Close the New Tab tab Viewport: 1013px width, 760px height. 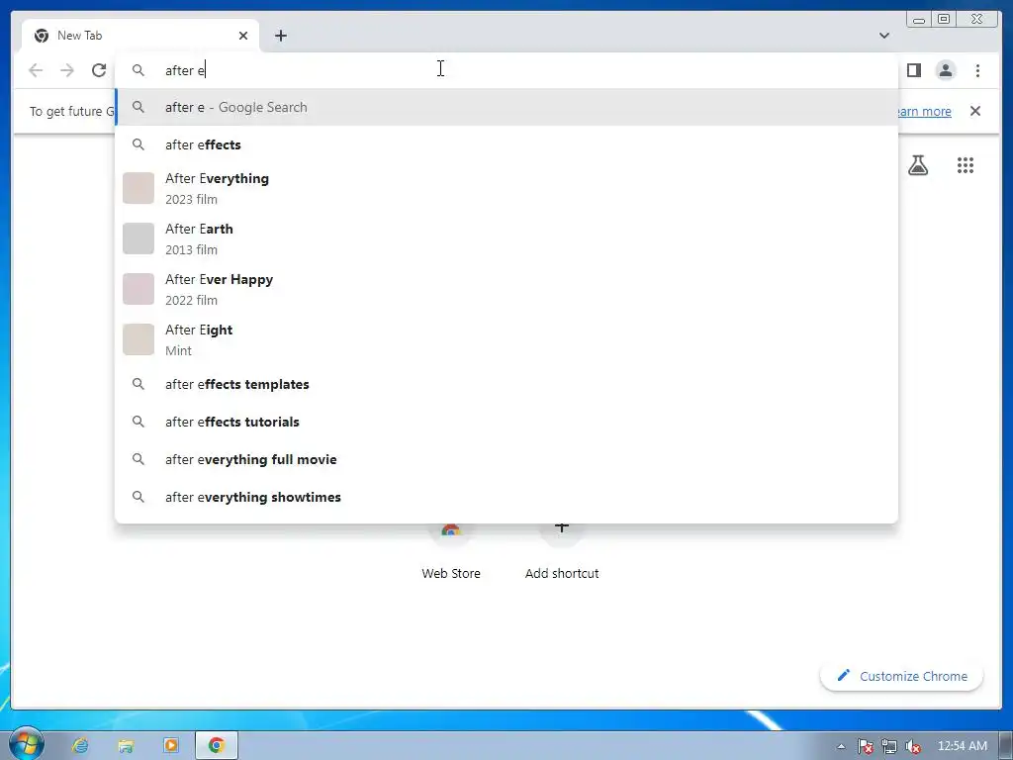tap(243, 36)
